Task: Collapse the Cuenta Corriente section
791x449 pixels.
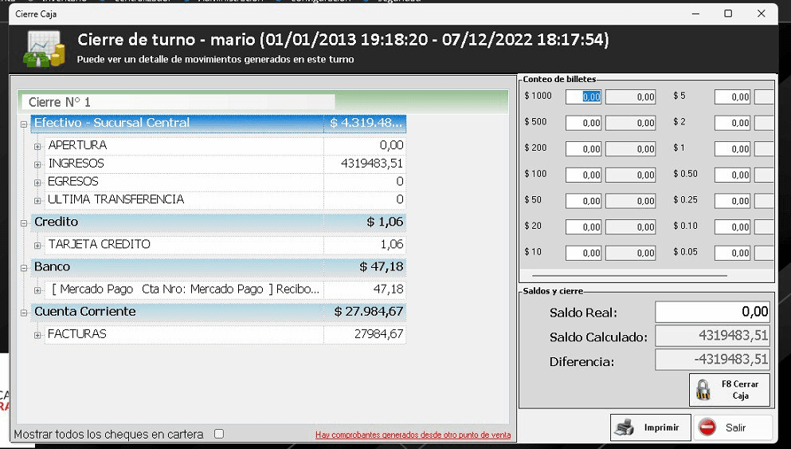Action: [24, 312]
